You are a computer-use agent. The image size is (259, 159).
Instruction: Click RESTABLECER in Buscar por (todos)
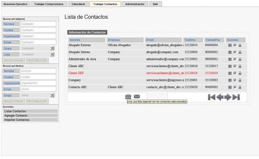click(37, 101)
